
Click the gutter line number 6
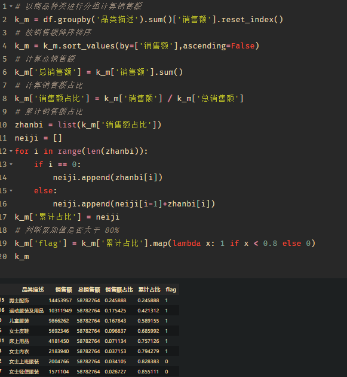tap(5, 72)
